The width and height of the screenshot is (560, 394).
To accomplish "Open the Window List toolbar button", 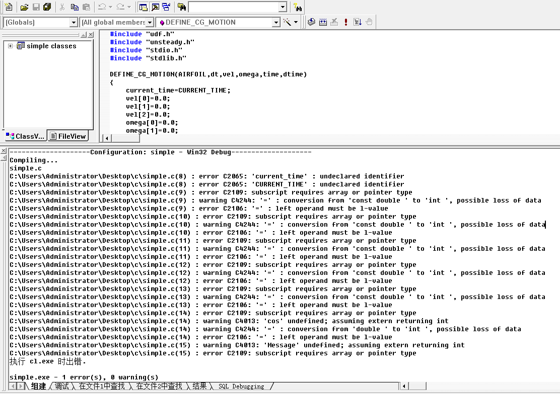I will coord(166,7).
